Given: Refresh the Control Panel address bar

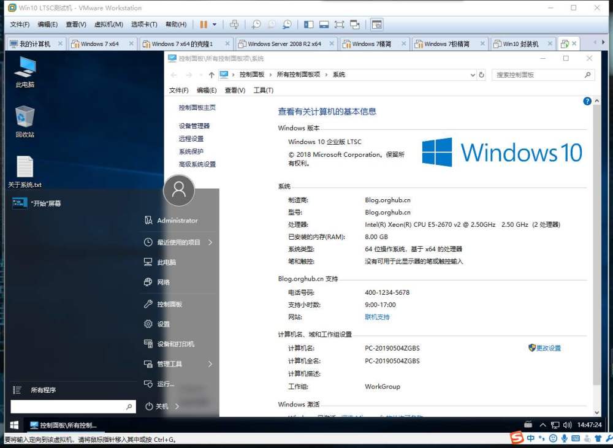Looking at the screenshot, I should [x=482, y=75].
